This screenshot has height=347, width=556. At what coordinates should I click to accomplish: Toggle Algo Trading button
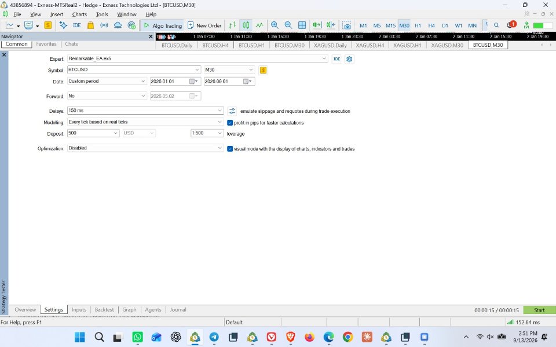tap(163, 25)
